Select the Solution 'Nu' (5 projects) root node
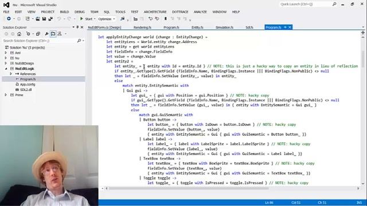367x206 pixels. pos(27,47)
